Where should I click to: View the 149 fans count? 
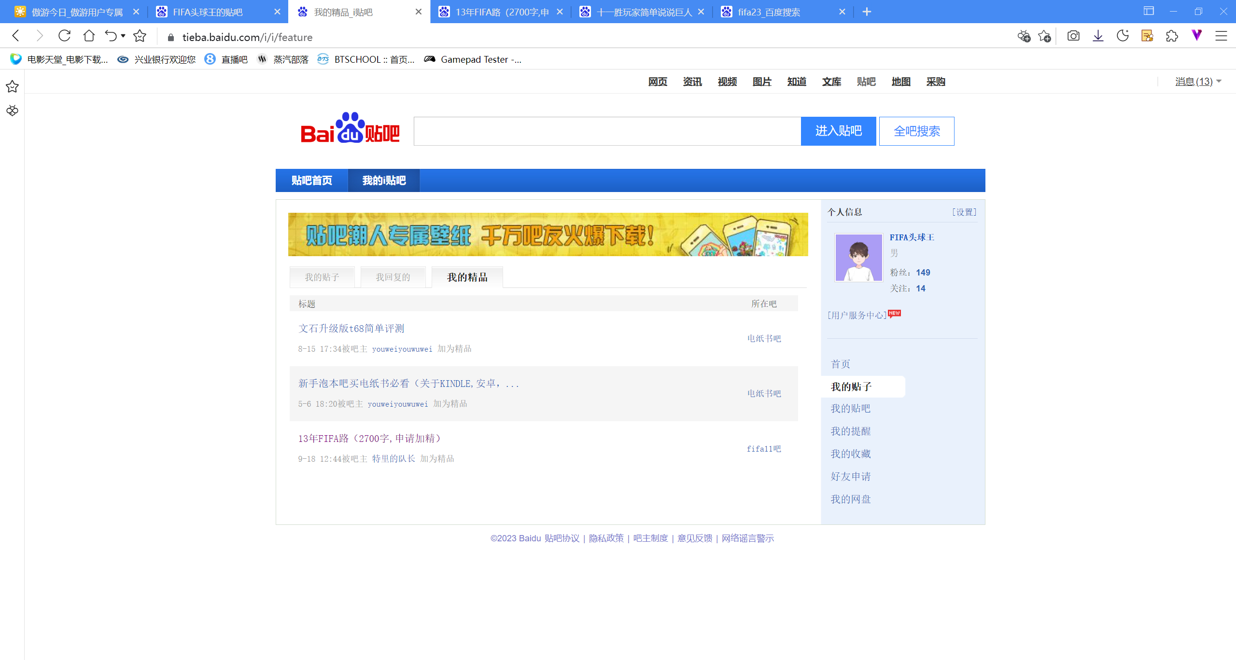[923, 273]
